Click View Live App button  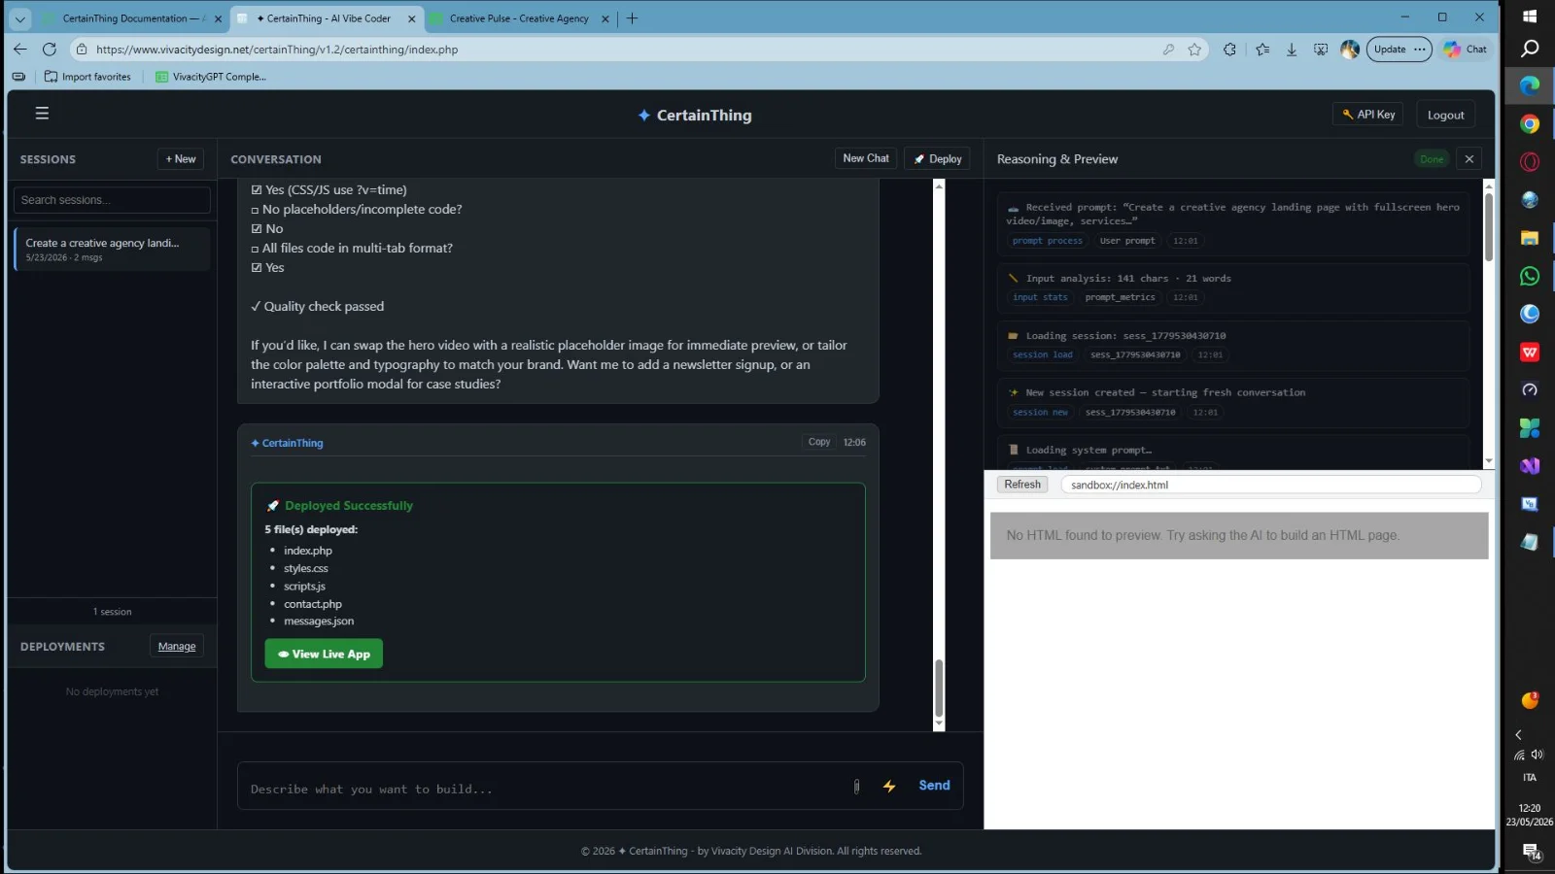pos(324,654)
